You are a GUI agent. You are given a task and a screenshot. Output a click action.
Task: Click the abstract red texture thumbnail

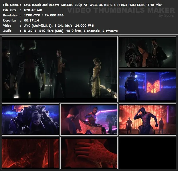(30, 153)
